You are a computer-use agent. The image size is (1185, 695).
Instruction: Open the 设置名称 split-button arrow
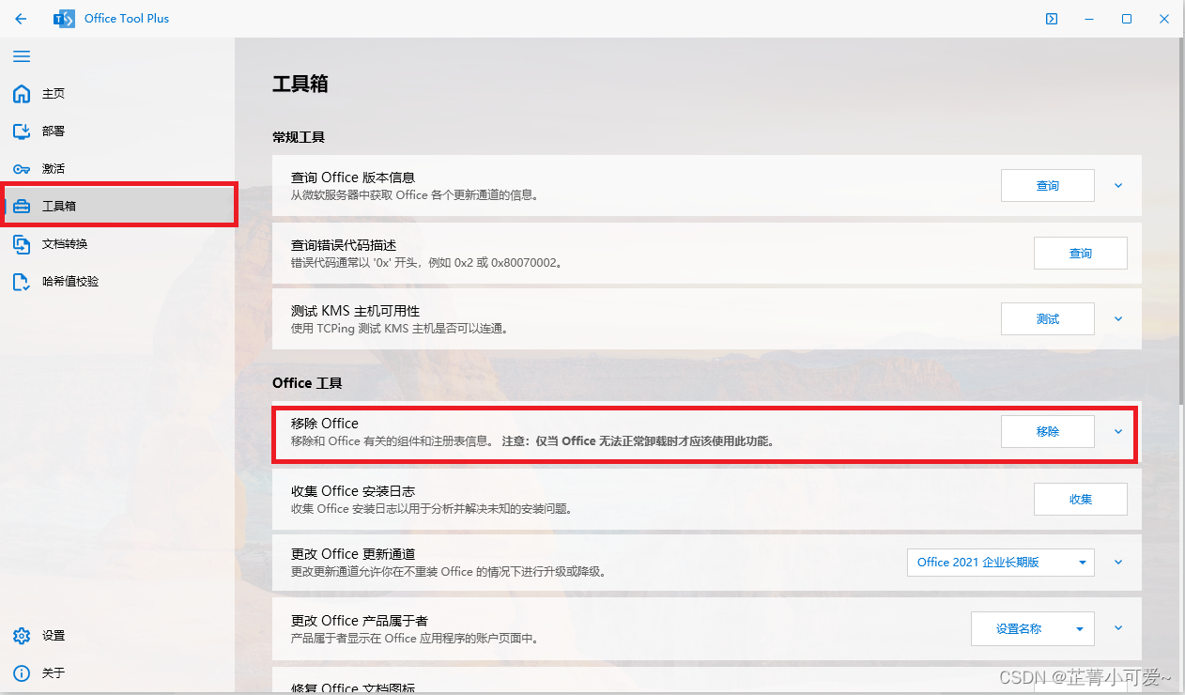(1081, 629)
